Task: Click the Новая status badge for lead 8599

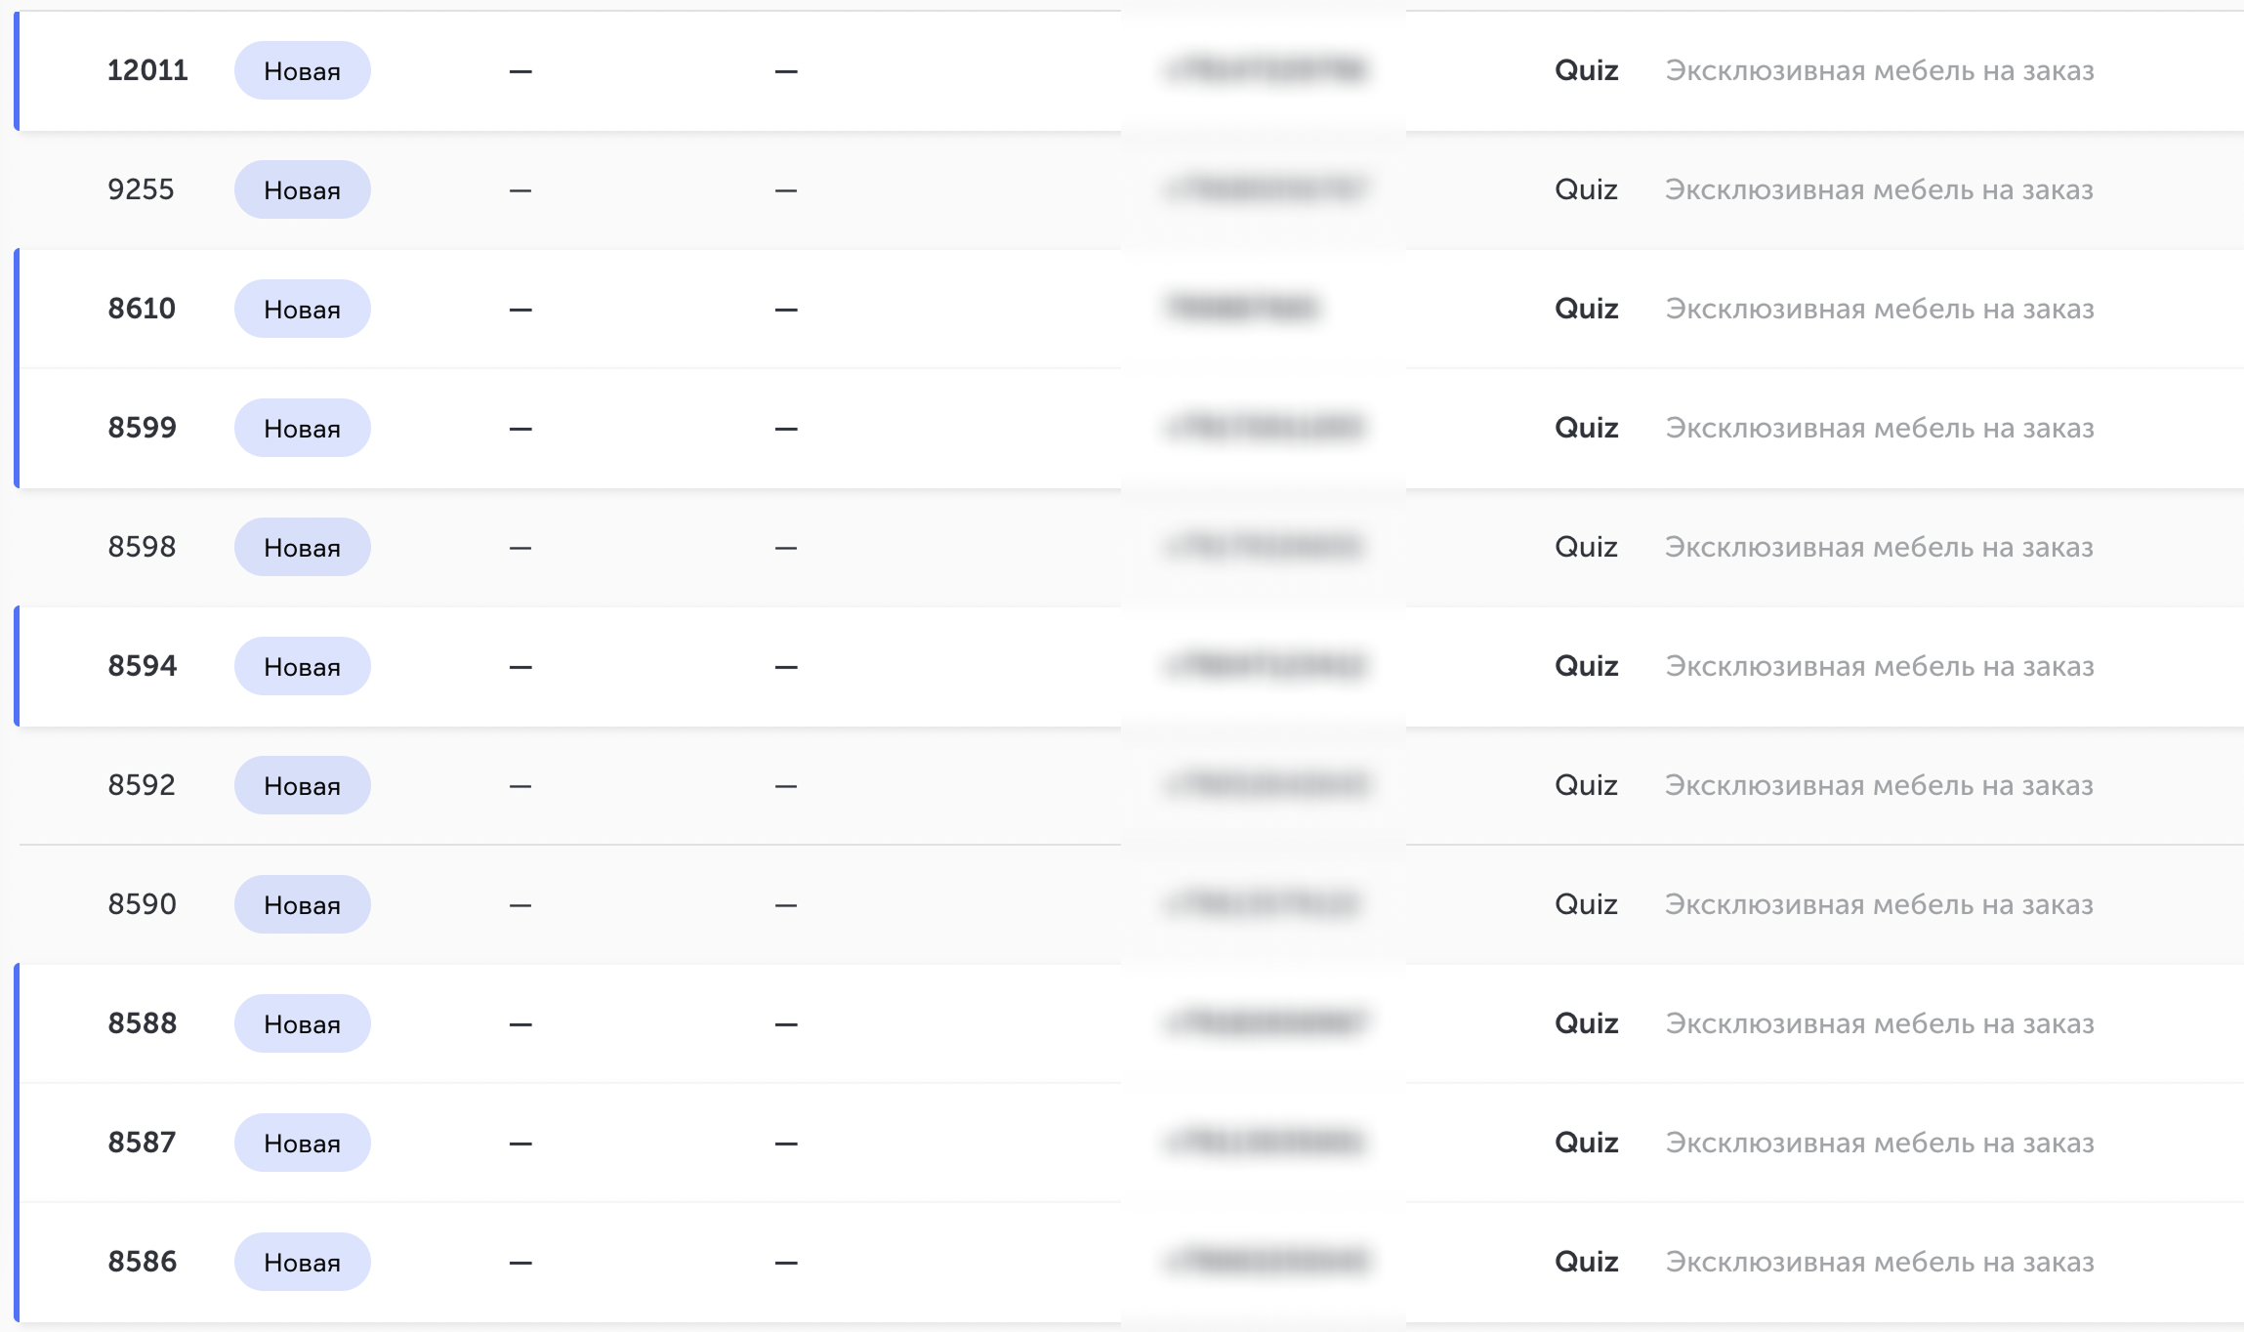Action: pyautogui.click(x=303, y=428)
